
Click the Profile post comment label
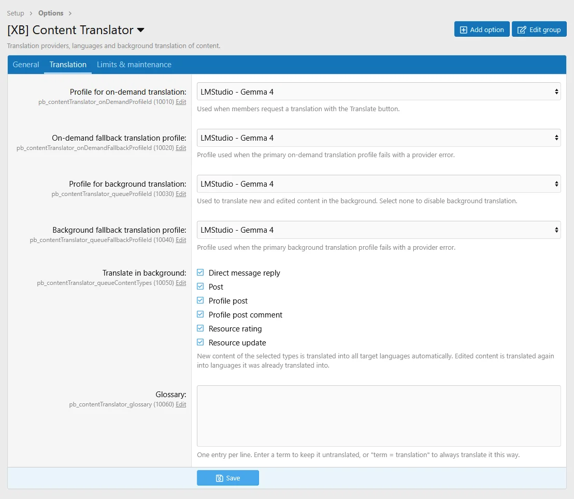[245, 315]
